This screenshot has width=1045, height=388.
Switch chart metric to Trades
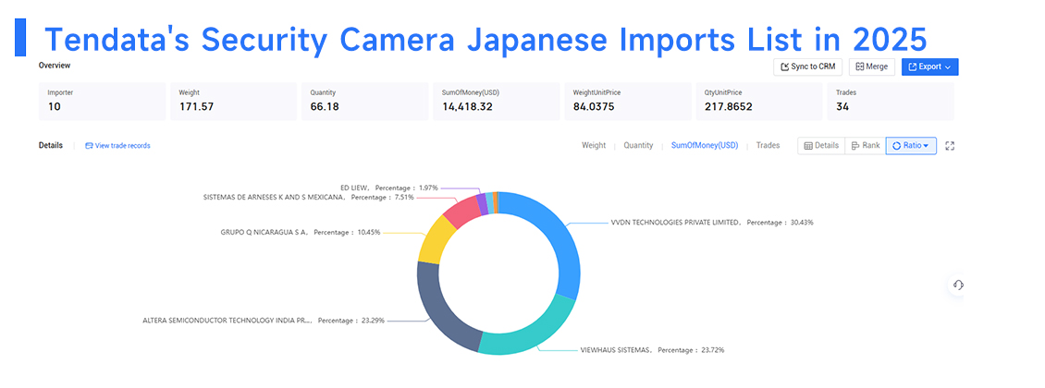[768, 145]
